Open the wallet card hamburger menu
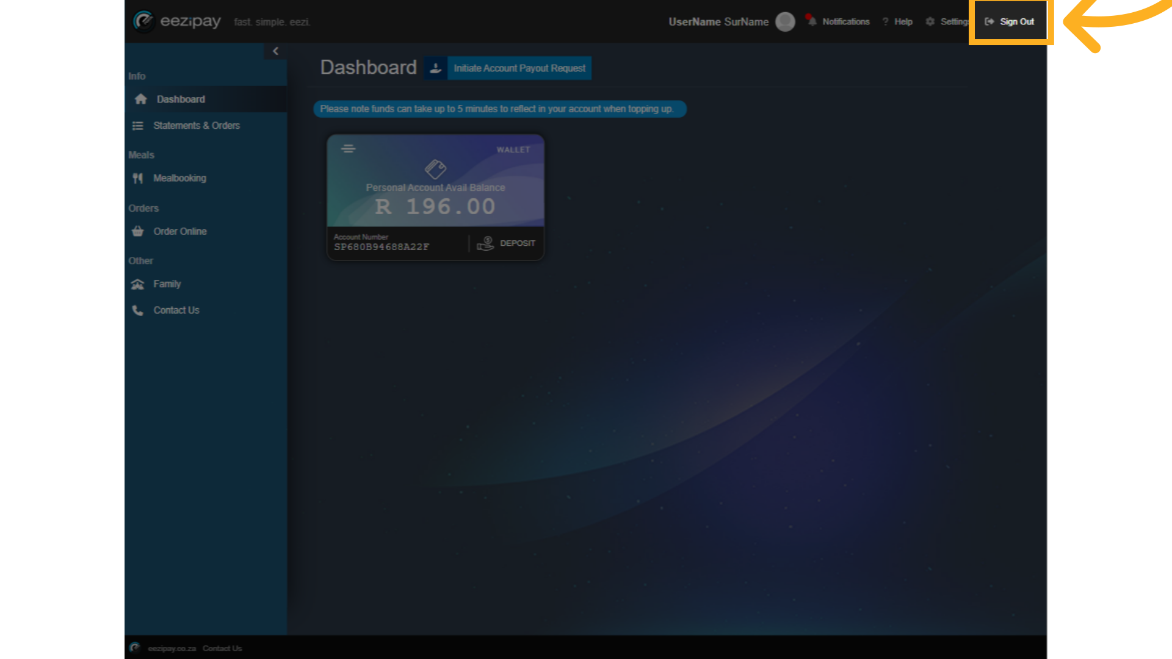The height and width of the screenshot is (659, 1172). 349,149
